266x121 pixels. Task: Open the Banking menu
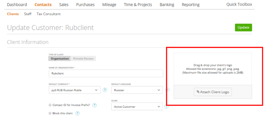[x=167, y=5]
